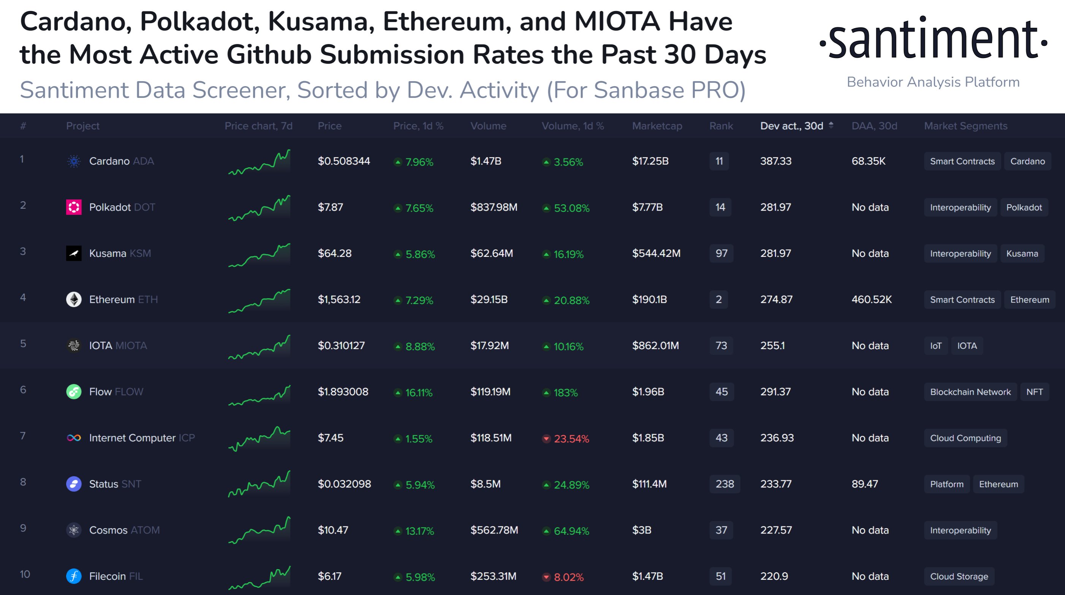Click the blue Filecoin logo icon
This screenshot has height=595, width=1065.
pos(74,576)
